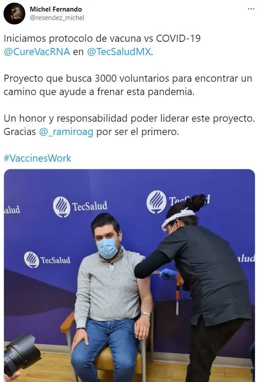This screenshot has height=382, width=258.
Task: Open the @resendez_michel handle
Action: (x=57, y=18)
